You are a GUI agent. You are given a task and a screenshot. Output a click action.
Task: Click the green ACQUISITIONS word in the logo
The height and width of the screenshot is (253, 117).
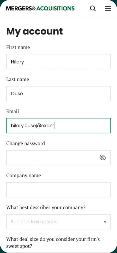[x=55, y=8]
